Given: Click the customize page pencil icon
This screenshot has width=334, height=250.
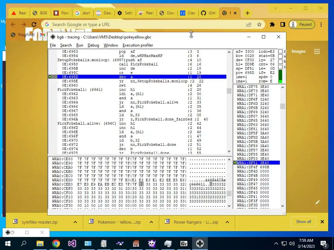Looking at the screenshot, I should tap(318, 202).
